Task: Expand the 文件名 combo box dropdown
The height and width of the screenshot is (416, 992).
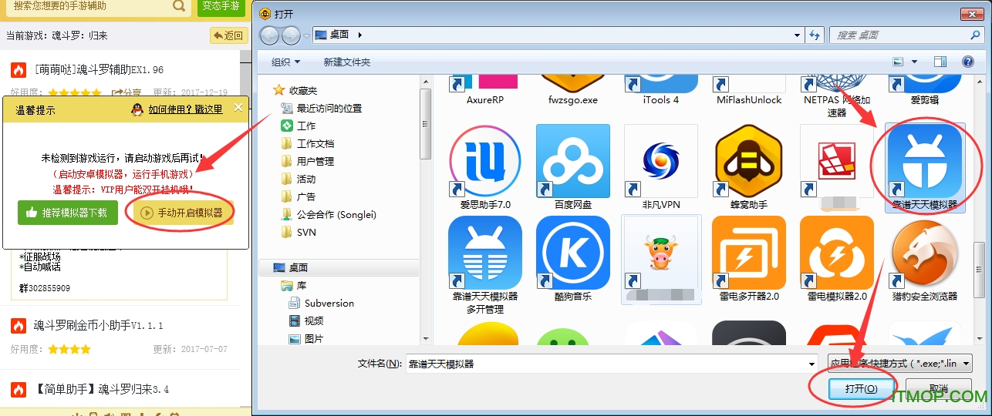Action: click(811, 364)
